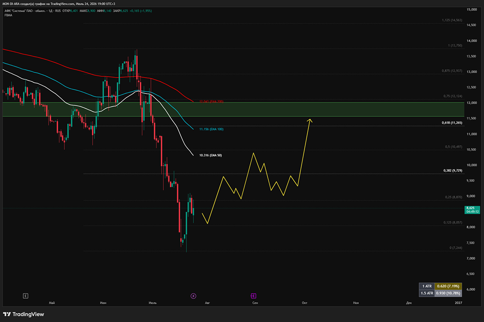Select the EMA 100 blue label

click(211, 129)
